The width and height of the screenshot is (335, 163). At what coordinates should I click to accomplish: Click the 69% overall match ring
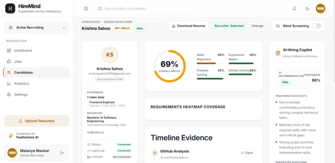pos(170,66)
